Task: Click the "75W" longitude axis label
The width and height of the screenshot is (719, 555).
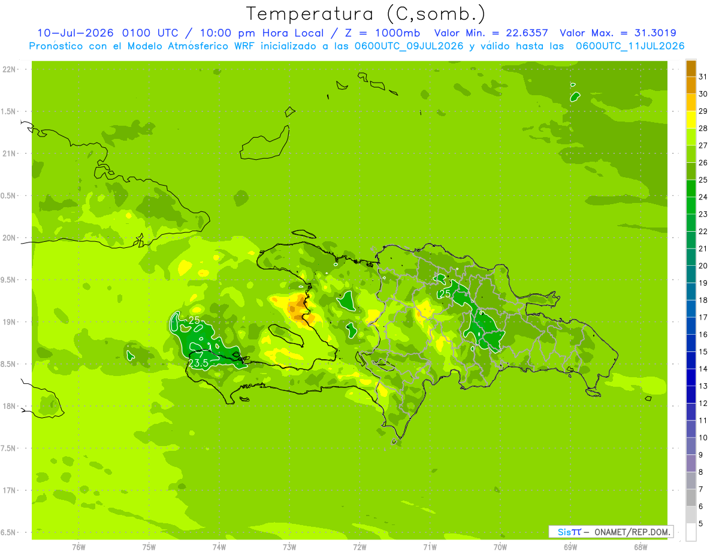Action: [x=149, y=547]
